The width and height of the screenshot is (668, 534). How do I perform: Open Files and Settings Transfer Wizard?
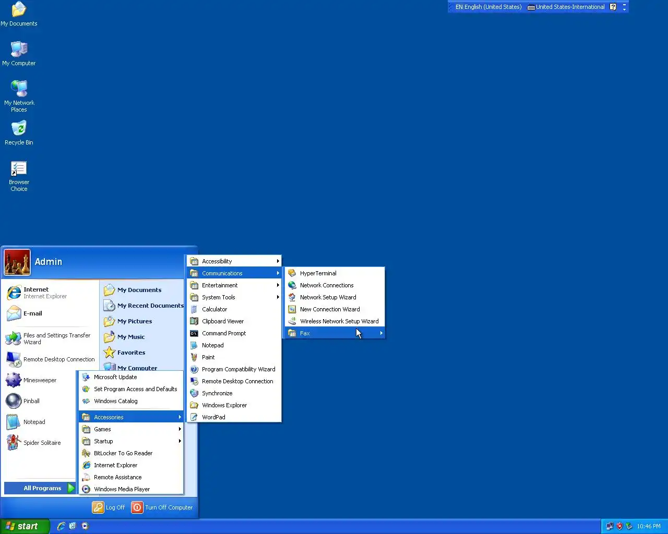click(x=50, y=338)
